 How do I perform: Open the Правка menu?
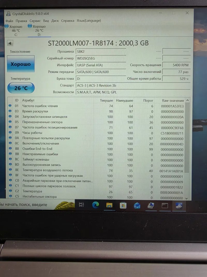click(21, 21)
